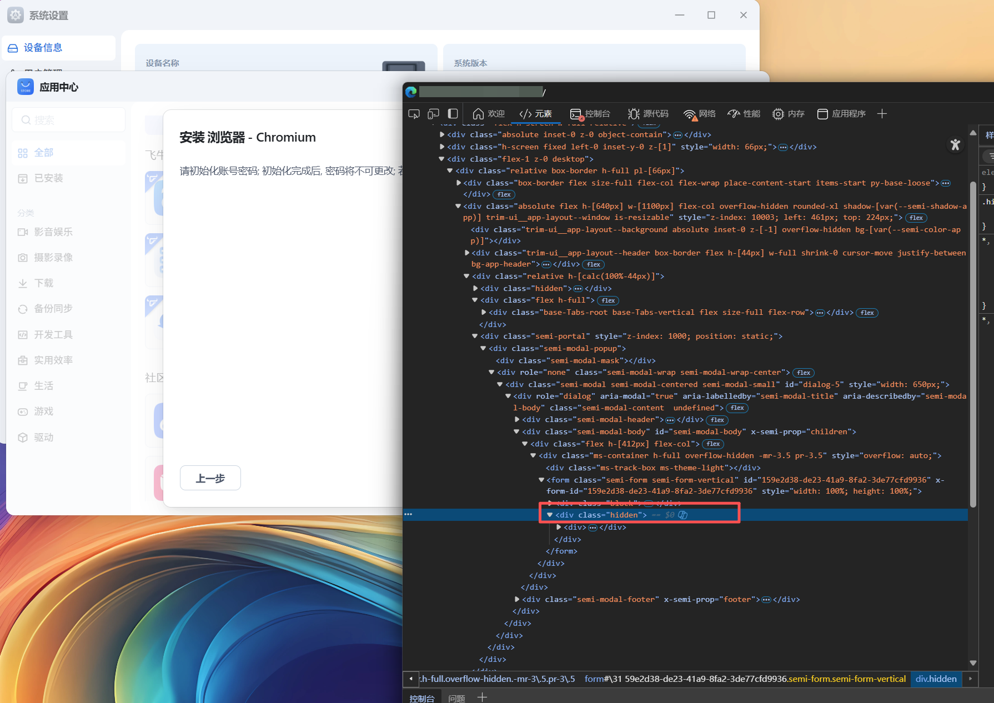Image resolution: width=994 pixels, height=703 pixels.
Task: Click flex badge after trim-ui app-layout header node
Action: point(594,264)
